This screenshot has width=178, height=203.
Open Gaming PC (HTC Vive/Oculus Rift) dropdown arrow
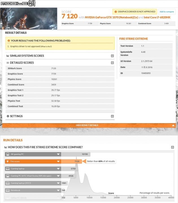coord(58,176)
